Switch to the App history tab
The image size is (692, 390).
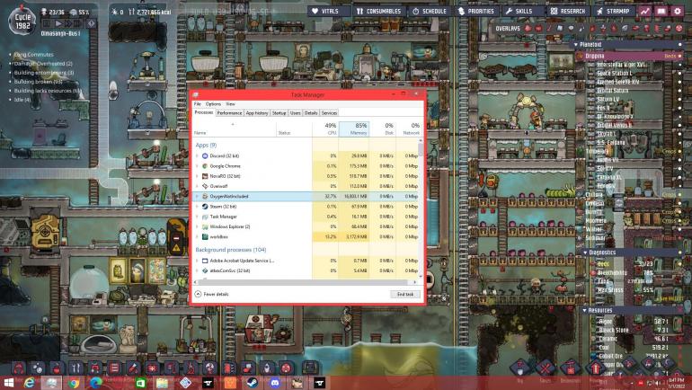[257, 113]
